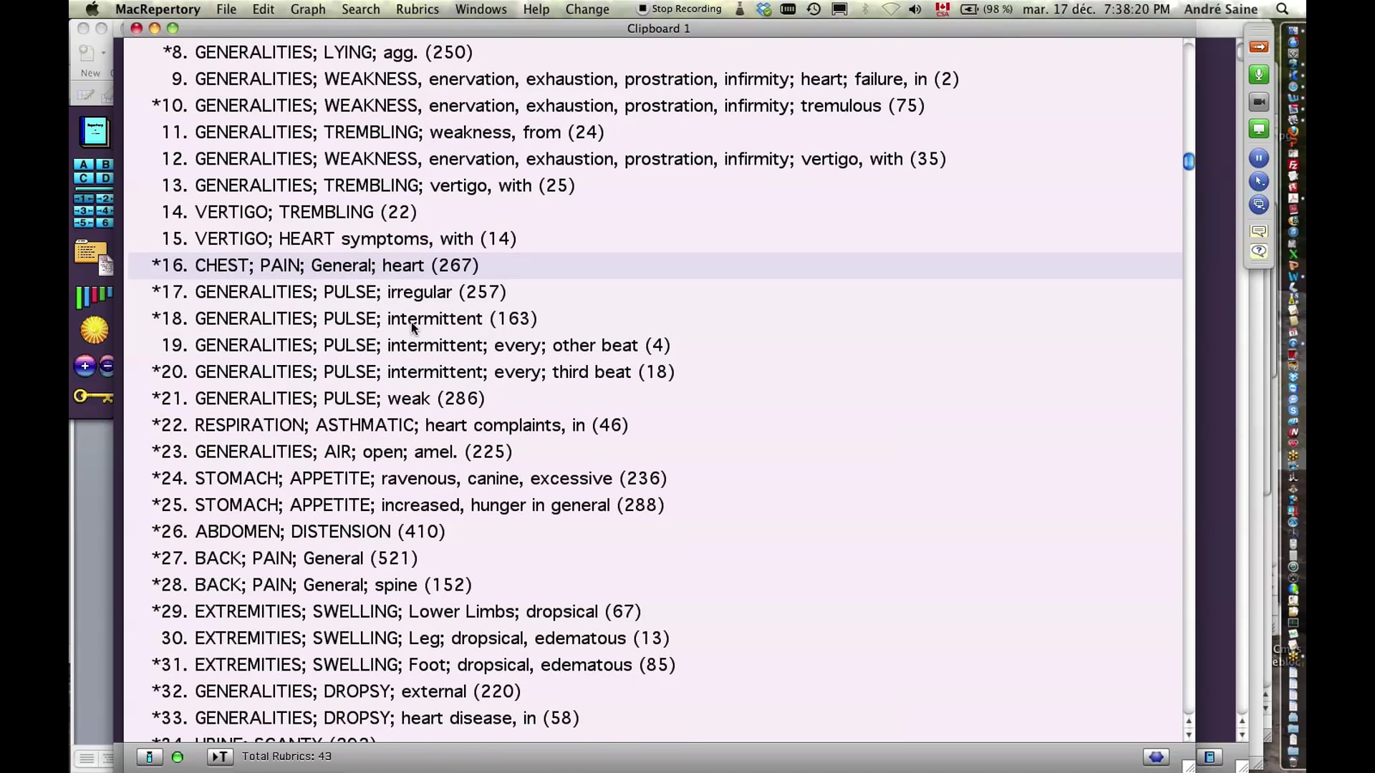Image resolution: width=1375 pixels, height=773 pixels.
Task: Click the remedy vial icon in status bar
Action: 149,757
